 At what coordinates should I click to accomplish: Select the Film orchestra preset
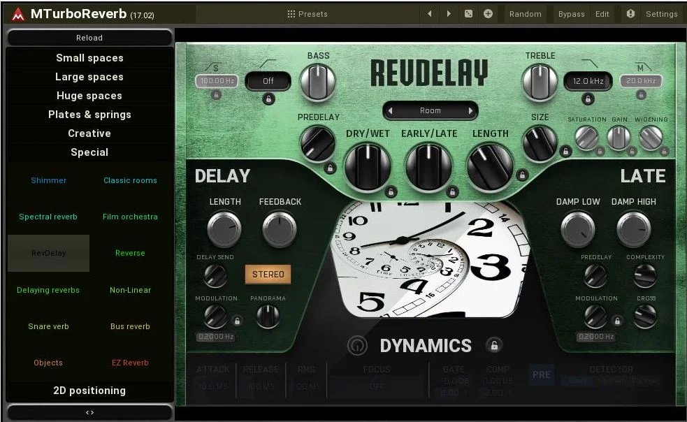130,217
